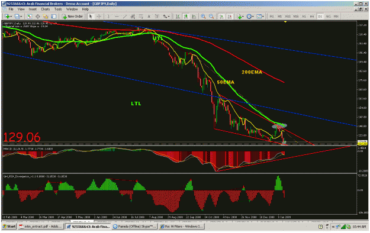Switch chart to Bar Chart style
The width and height of the screenshot is (370, 233).
pos(178,17)
